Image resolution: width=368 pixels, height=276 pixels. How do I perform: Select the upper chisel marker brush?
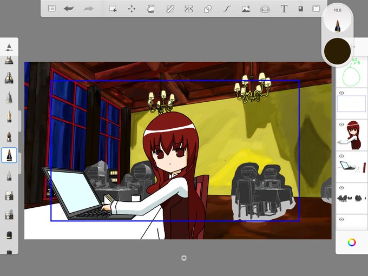click(x=9, y=195)
